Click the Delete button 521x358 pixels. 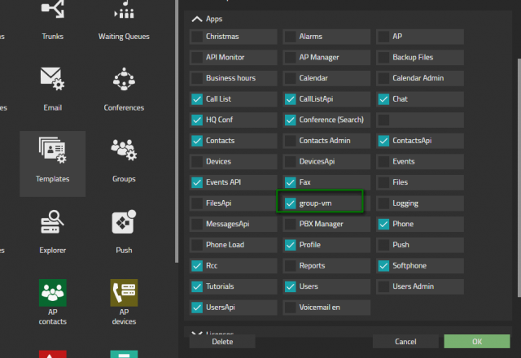point(222,342)
